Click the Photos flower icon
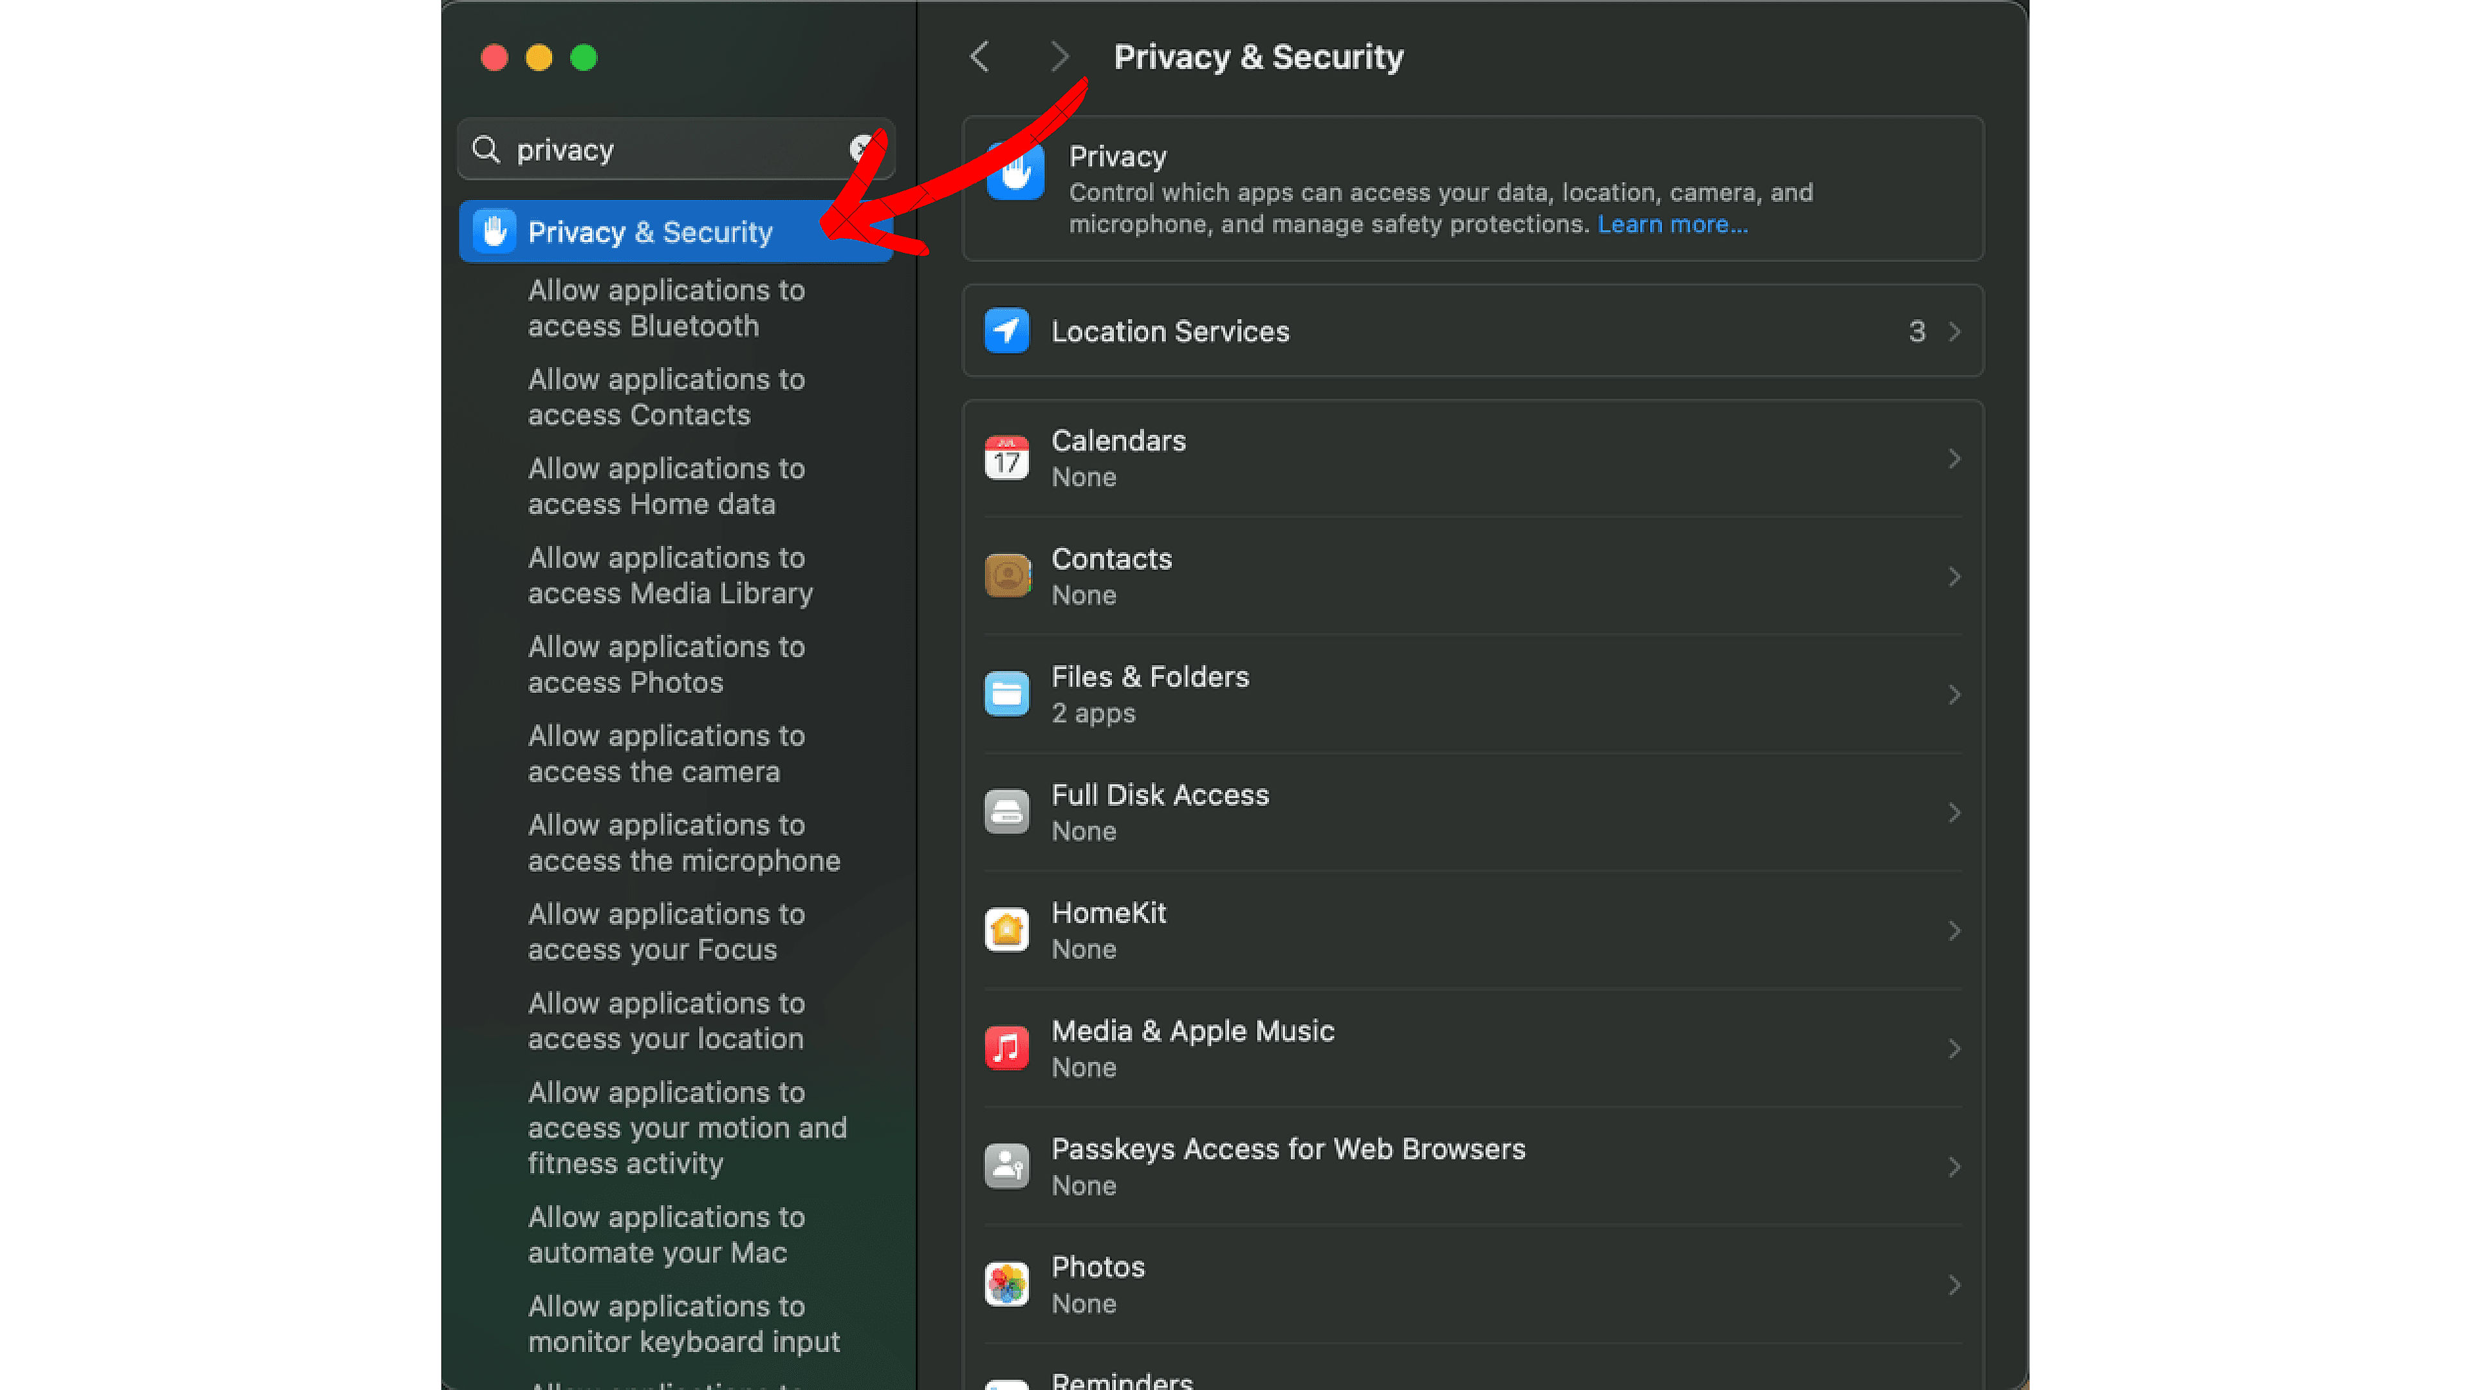Screen dimensions: 2471x1390 [1006, 1284]
